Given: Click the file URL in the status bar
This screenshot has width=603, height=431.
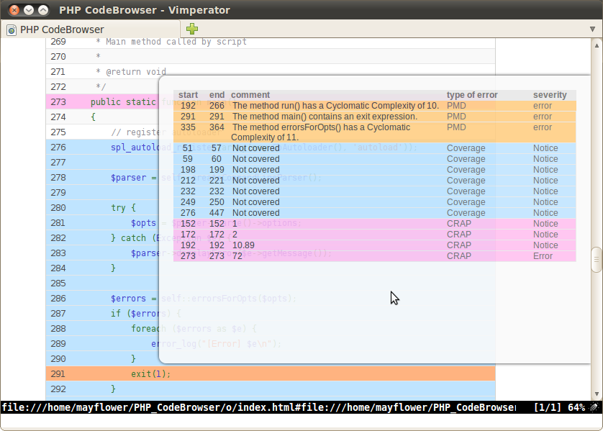Looking at the screenshot, I should (x=258, y=407).
